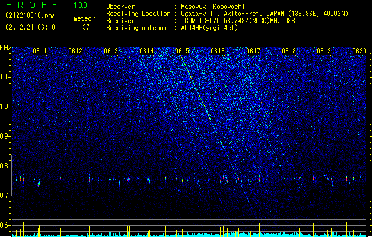Viewport: 373px width, 237px height.
Task: Click time marker 0617
Action: [253, 51]
